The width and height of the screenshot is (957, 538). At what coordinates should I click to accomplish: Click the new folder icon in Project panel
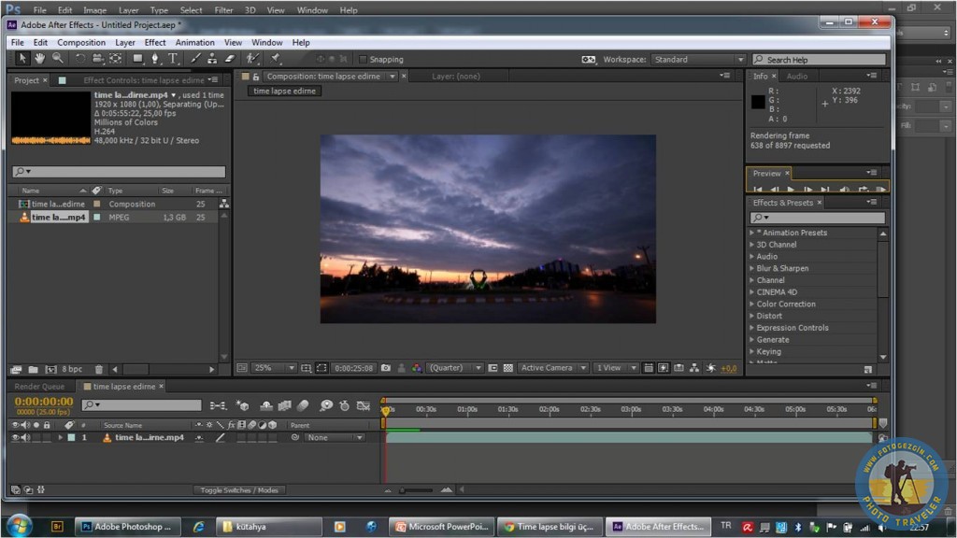tap(33, 369)
